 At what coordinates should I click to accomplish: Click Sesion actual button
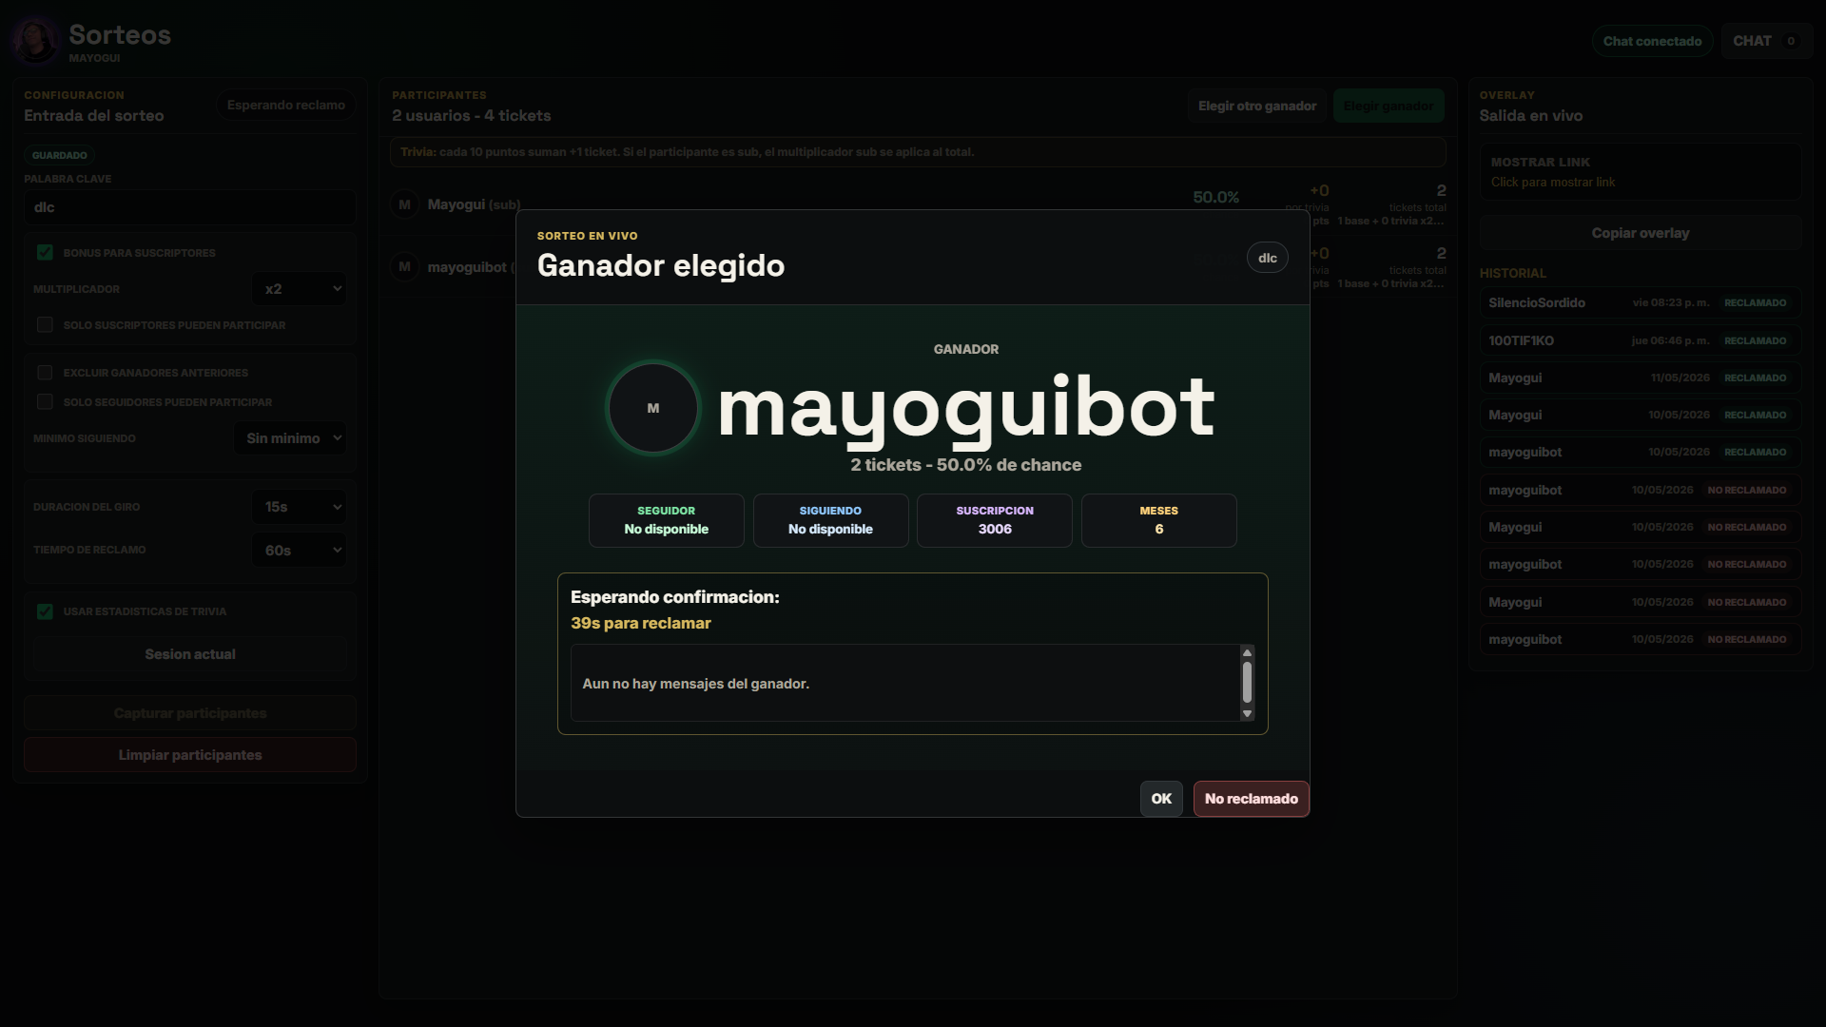pos(190,654)
